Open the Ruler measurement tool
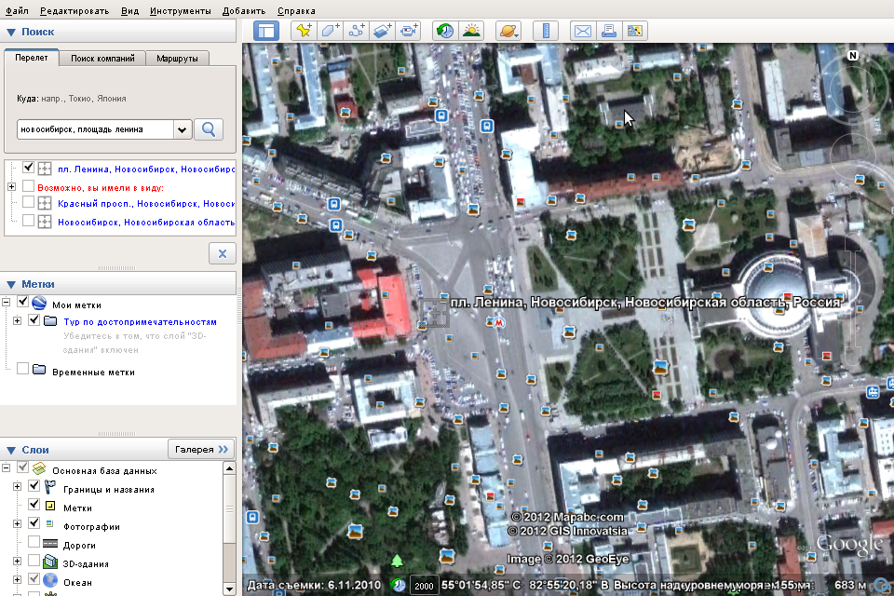 pos(547,31)
